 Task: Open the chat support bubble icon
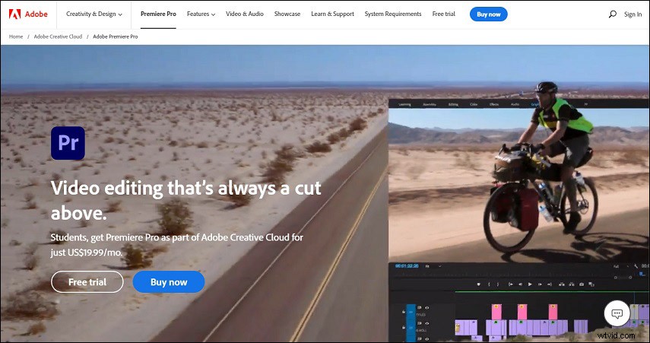pos(617,313)
